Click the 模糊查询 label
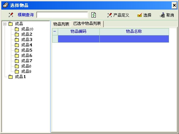 pos(25,15)
